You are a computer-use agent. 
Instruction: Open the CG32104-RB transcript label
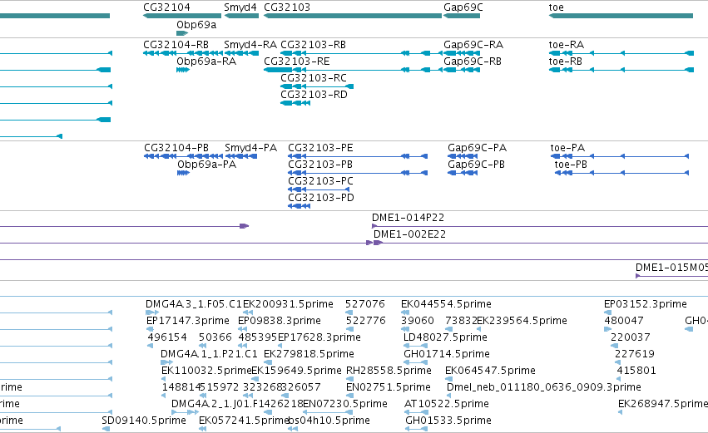[x=176, y=45]
